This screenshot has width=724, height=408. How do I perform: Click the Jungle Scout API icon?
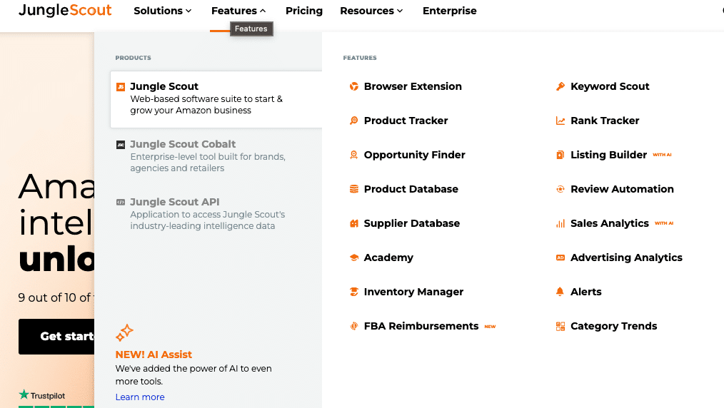(x=121, y=202)
